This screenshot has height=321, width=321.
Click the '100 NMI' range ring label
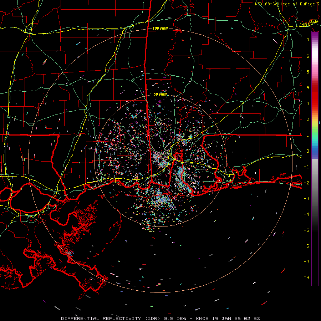coord(160,28)
